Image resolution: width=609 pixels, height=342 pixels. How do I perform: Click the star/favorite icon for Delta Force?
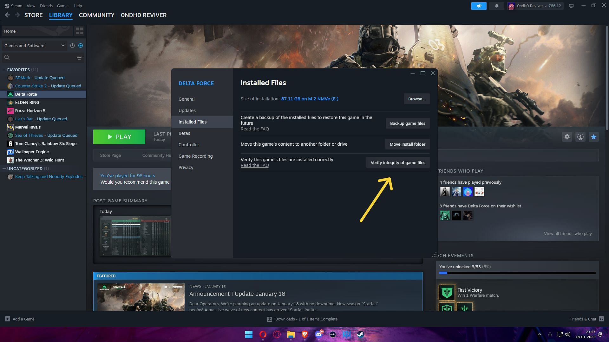coord(594,137)
